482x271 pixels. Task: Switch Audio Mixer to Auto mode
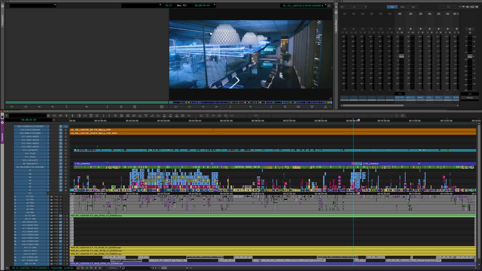point(402,7)
